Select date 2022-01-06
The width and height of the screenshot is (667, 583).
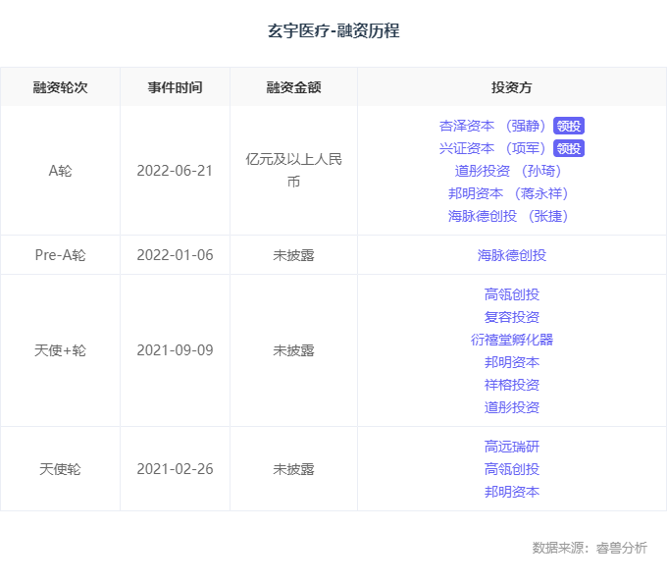(x=175, y=255)
